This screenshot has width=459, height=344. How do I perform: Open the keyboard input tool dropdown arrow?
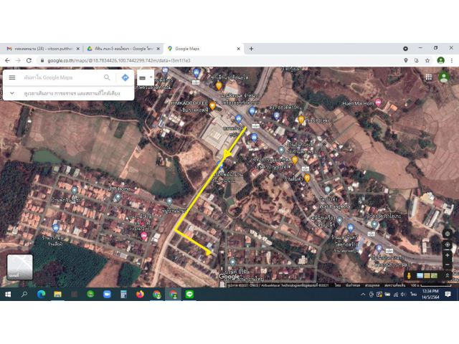coord(151,77)
